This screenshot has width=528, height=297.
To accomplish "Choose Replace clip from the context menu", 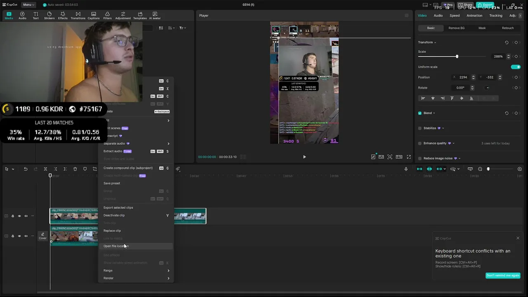I will 136,231.
